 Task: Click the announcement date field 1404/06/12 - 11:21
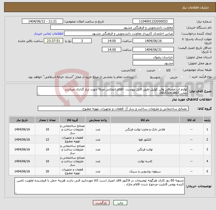pyautogui.click(x=42, y=21)
